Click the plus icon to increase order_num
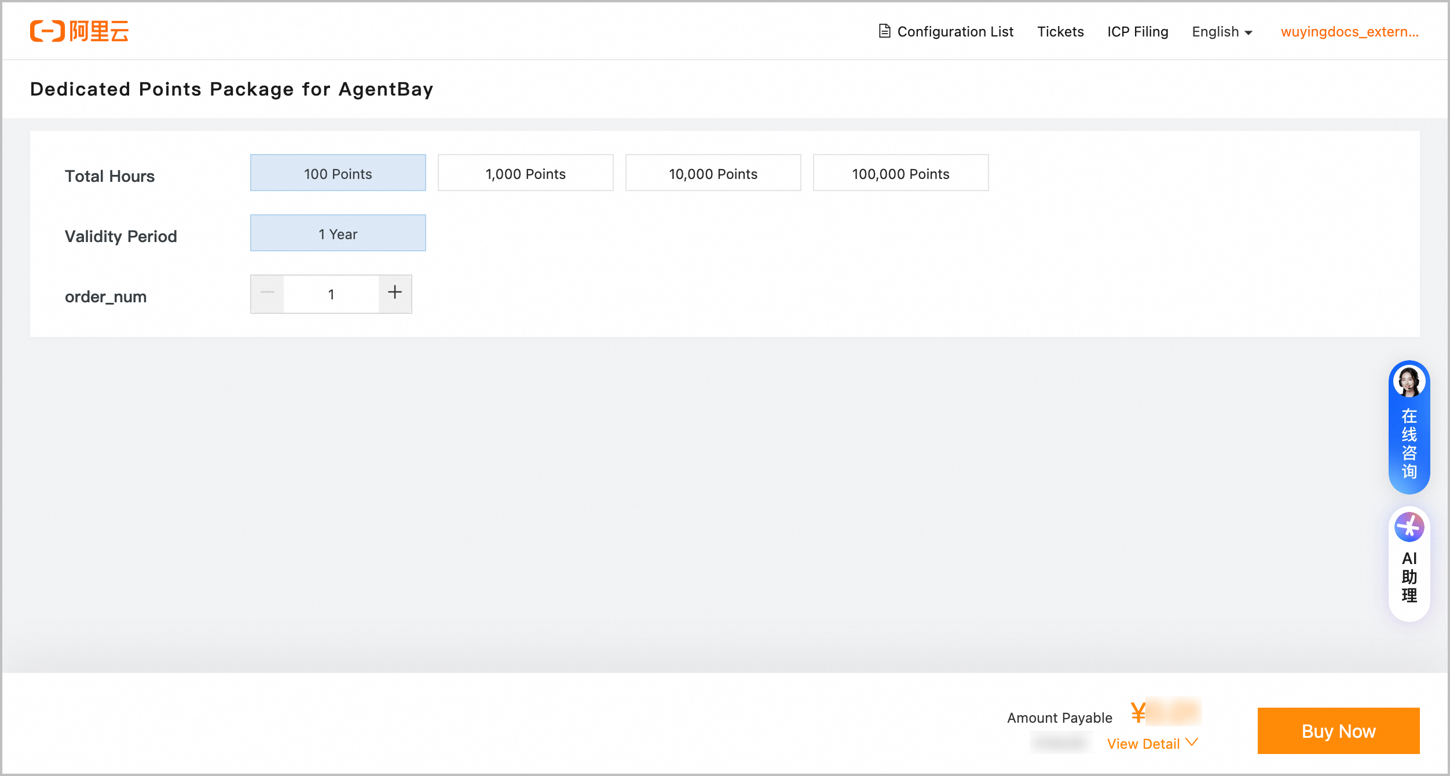 coord(395,293)
